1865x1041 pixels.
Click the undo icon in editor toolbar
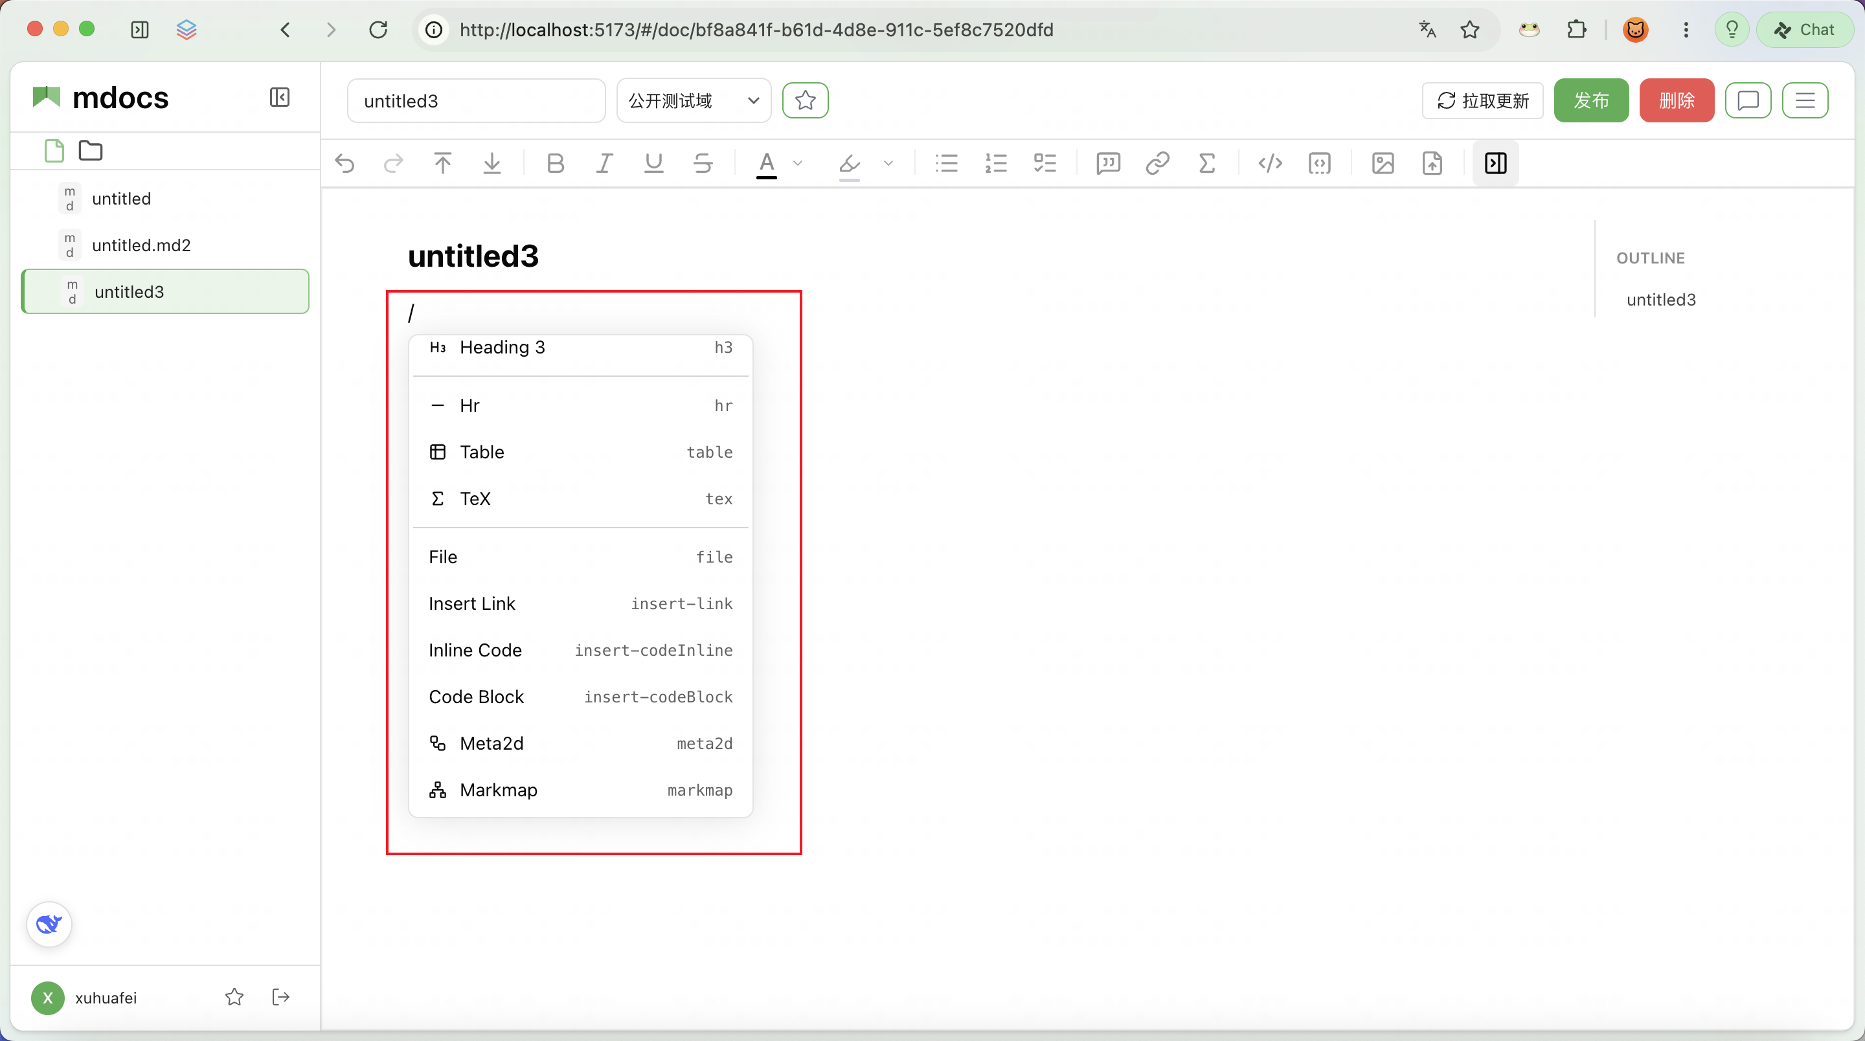(345, 164)
